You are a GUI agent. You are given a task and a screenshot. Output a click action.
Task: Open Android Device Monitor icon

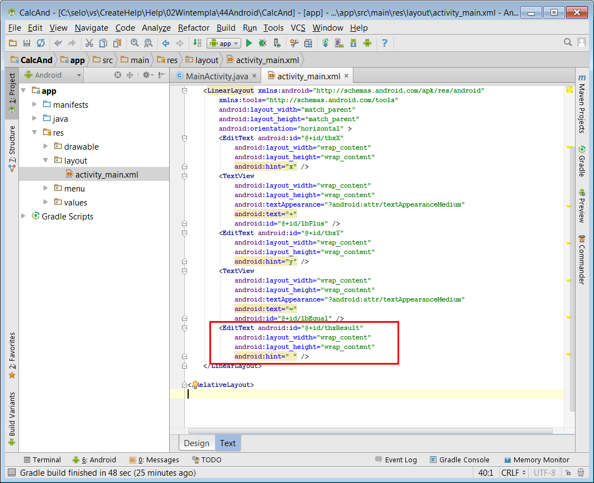367,43
